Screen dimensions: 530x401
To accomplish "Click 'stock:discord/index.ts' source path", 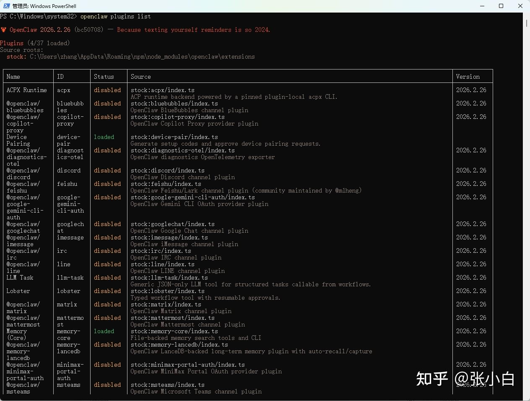I will click(x=168, y=170).
